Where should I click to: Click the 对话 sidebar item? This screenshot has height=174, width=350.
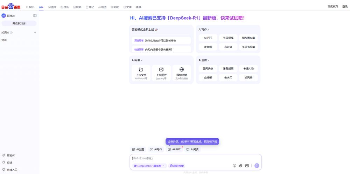click(4, 40)
